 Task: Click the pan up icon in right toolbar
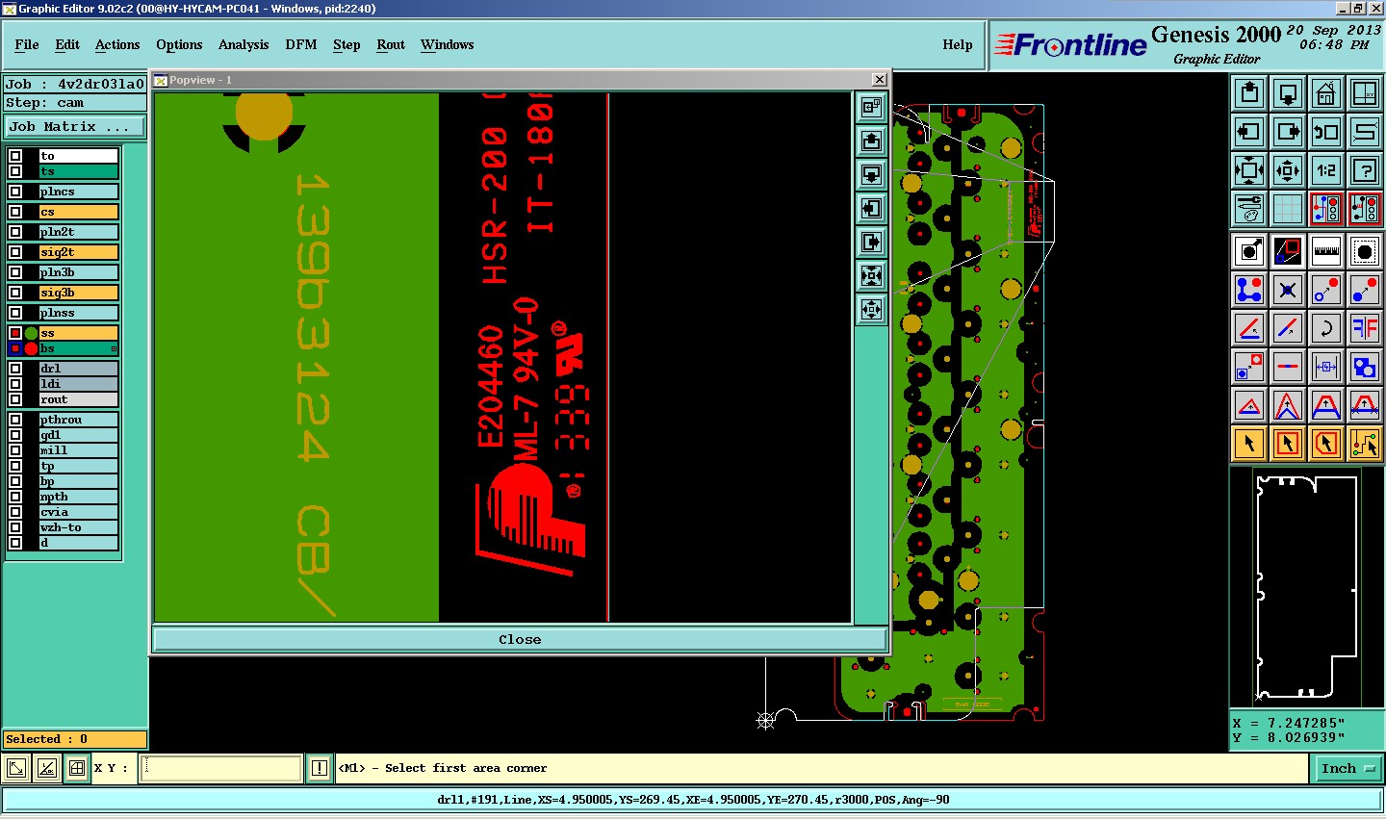tap(1249, 93)
